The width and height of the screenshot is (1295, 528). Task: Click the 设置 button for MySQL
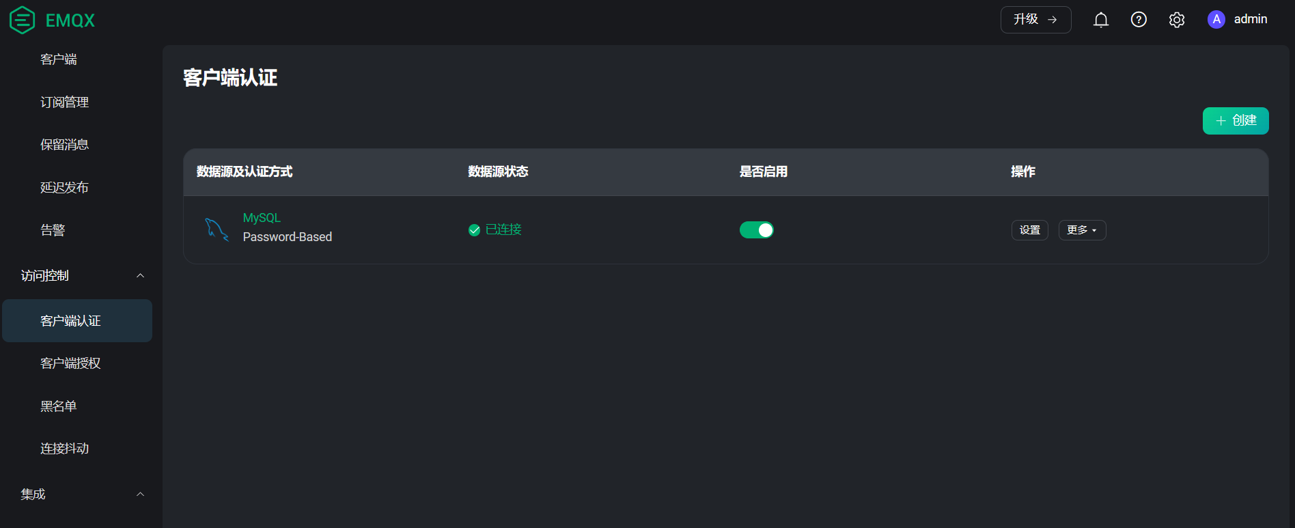click(x=1029, y=230)
